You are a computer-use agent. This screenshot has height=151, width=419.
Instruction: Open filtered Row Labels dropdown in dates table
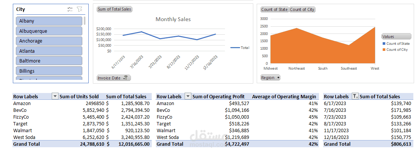click(355, 97)
